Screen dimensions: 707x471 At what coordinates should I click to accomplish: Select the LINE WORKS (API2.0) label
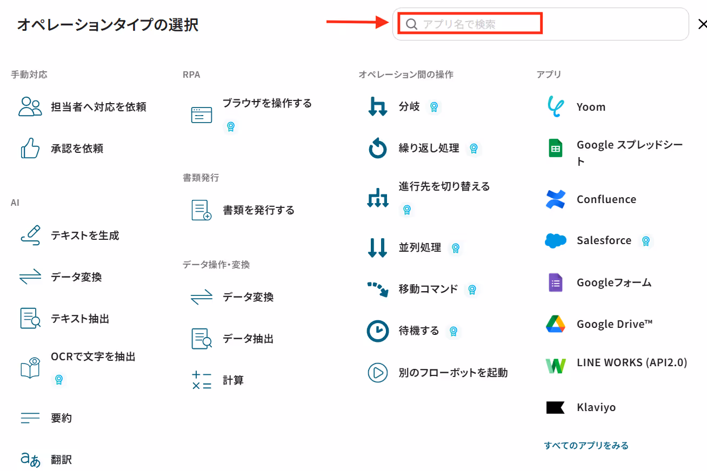pos(632,362)
